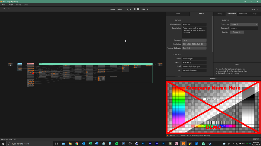Open the taskbar clock and date
Image resolution: width=261 pixels, height=146 pixels.
pos(256,144)
